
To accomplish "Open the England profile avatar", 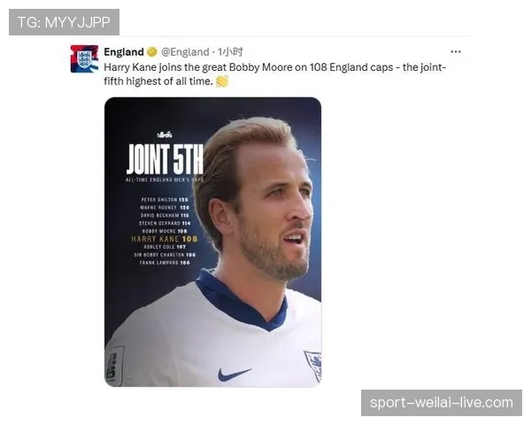I will (84, 58).
